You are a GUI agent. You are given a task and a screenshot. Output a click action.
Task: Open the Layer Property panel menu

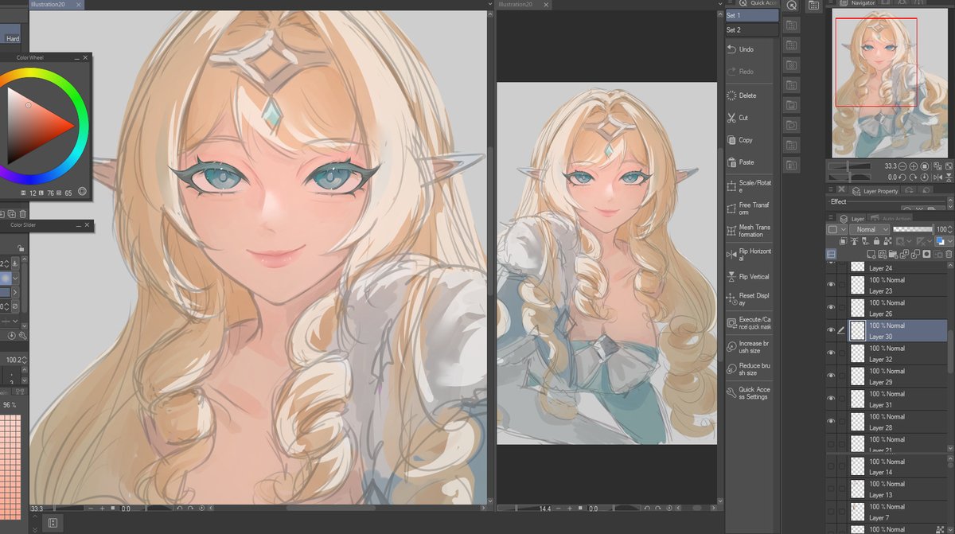pos(831,189)
